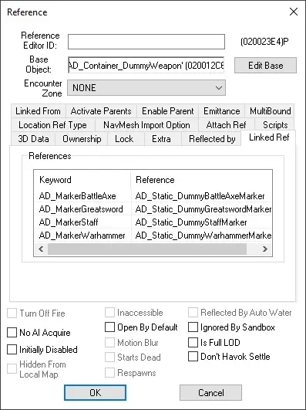Switch to the Scripts tab
The width and height of the screenshot is (306, 410).
[x=275, y=125]
